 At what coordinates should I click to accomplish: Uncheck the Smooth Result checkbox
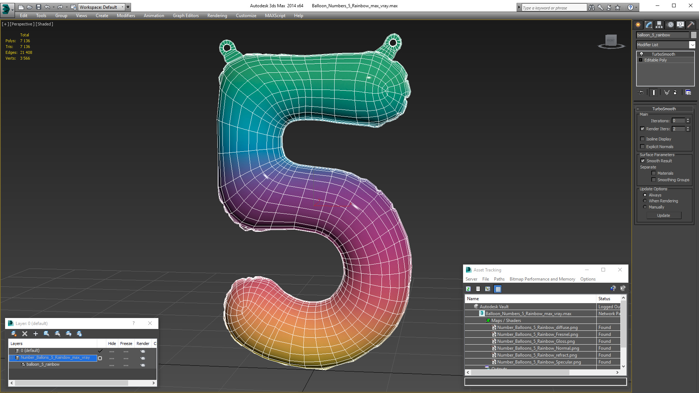point(643,161)
